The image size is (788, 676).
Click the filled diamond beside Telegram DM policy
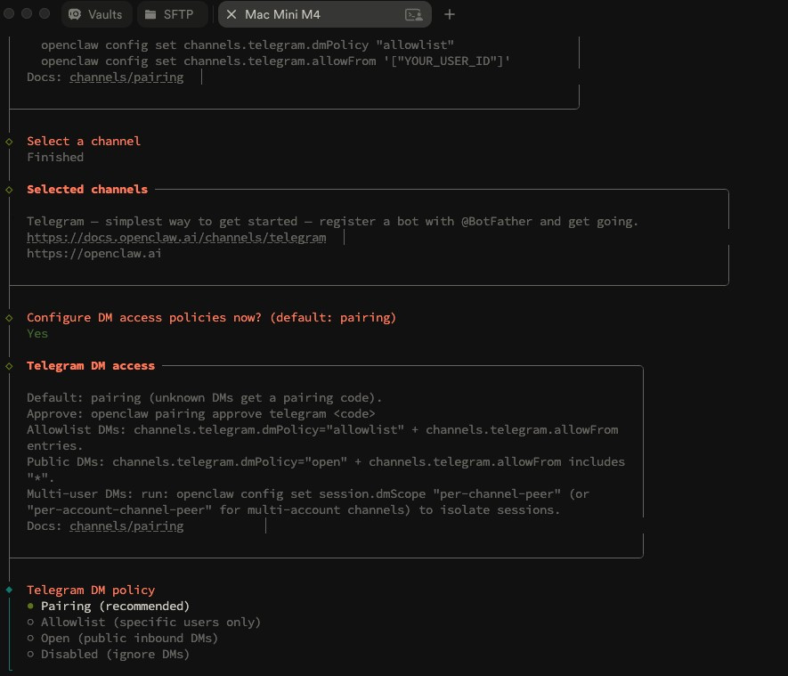coord(9,590)
